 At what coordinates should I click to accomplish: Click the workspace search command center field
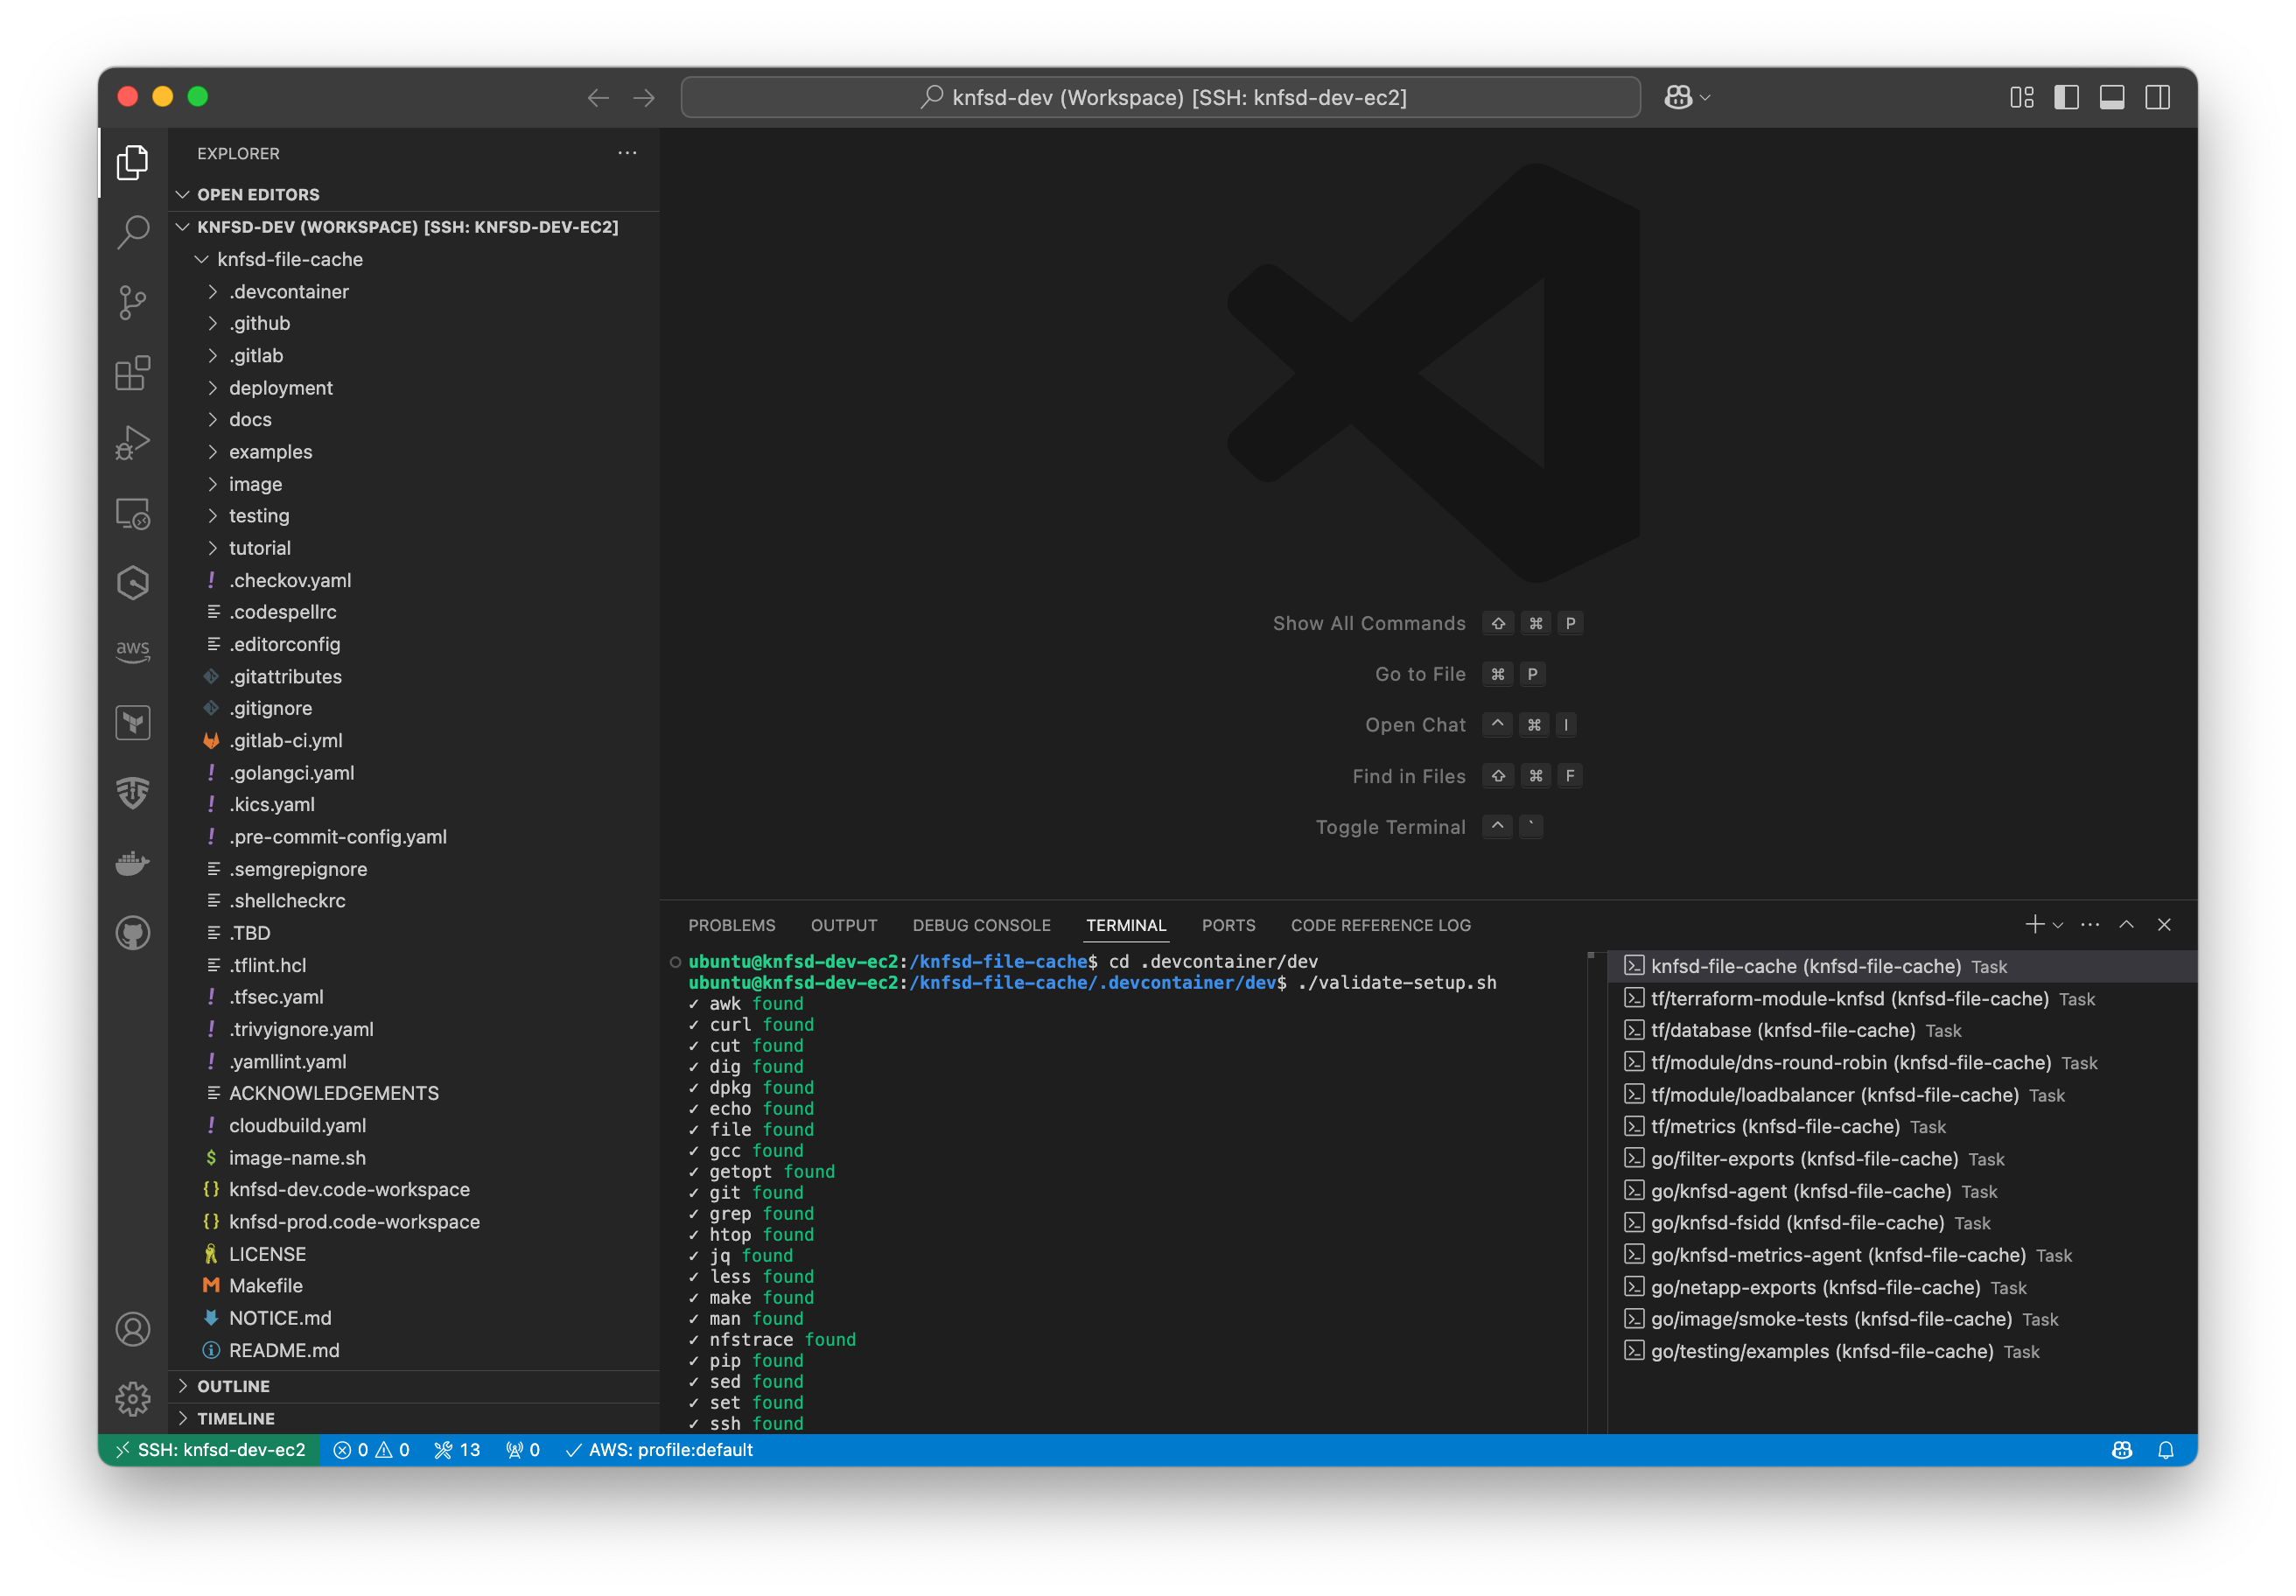click(1160, 97)
